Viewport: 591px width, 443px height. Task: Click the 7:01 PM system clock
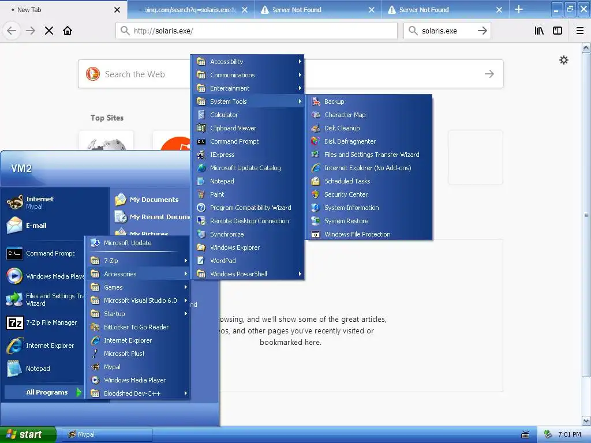(570, 434)
